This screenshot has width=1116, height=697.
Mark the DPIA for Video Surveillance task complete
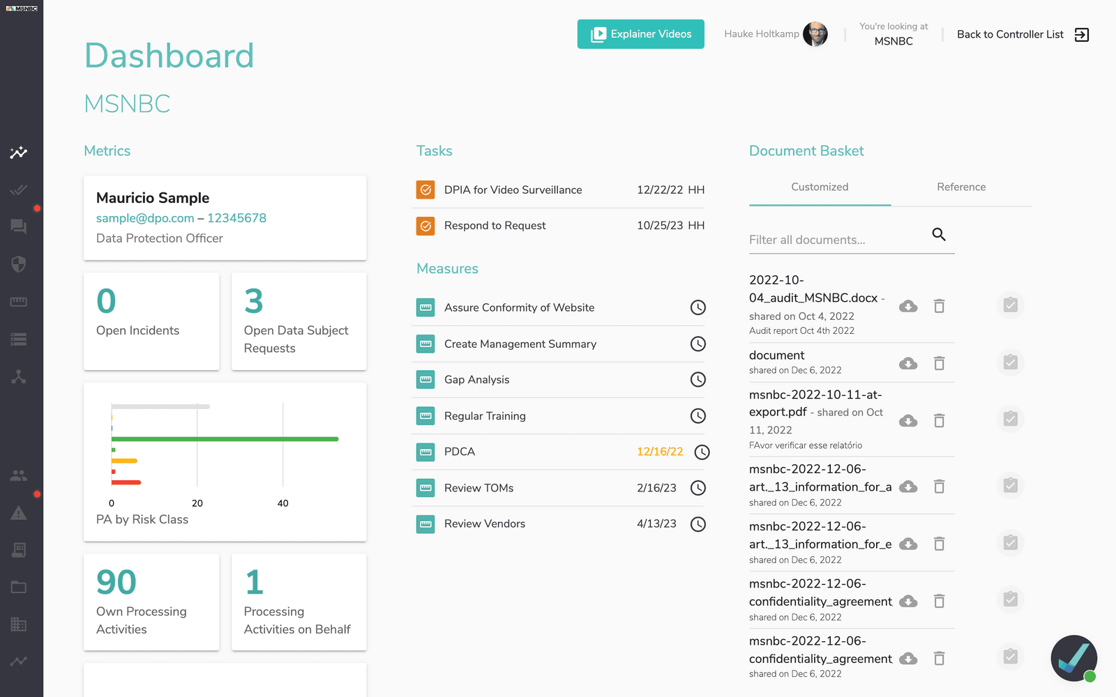[425, 189]
